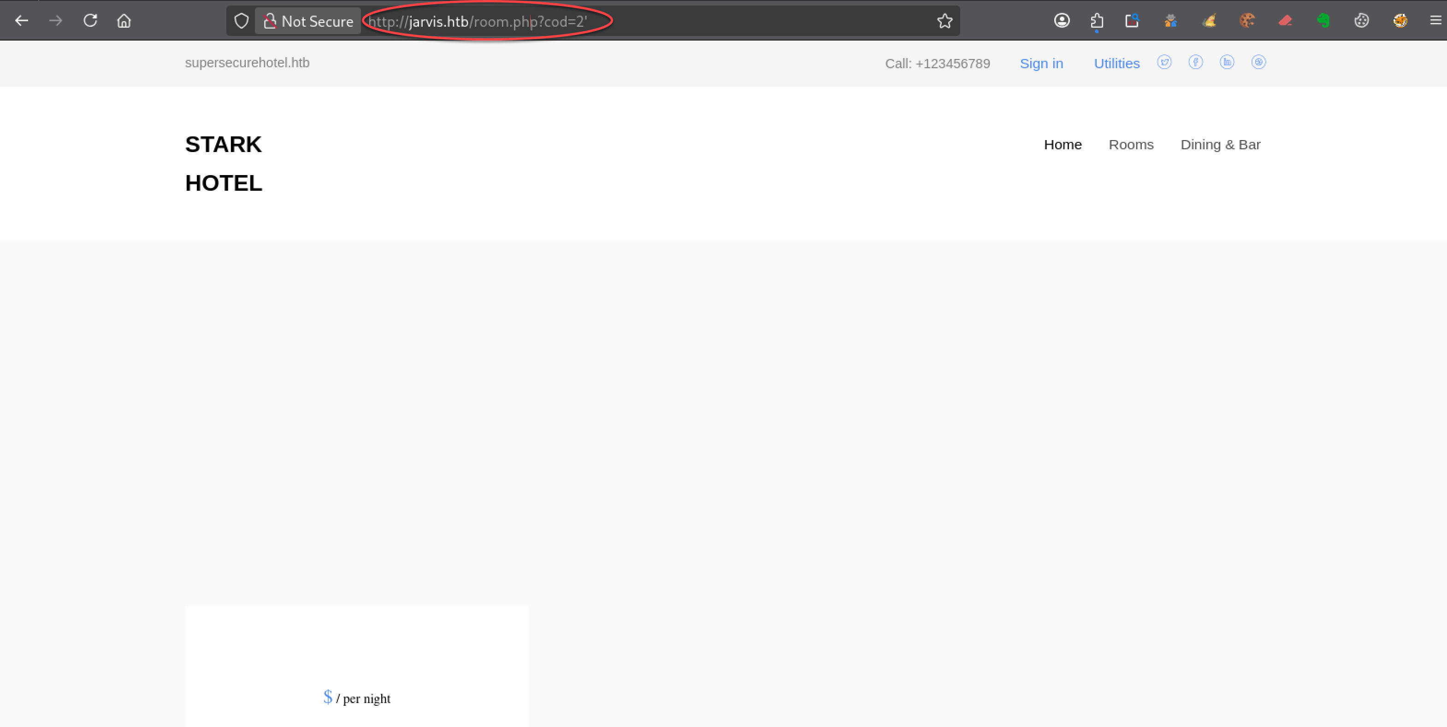Open the Extensions puzzle-piece menu
Image resolution: width=1447 pixels, height=727 pixels.
click(x=1097, y=21)
